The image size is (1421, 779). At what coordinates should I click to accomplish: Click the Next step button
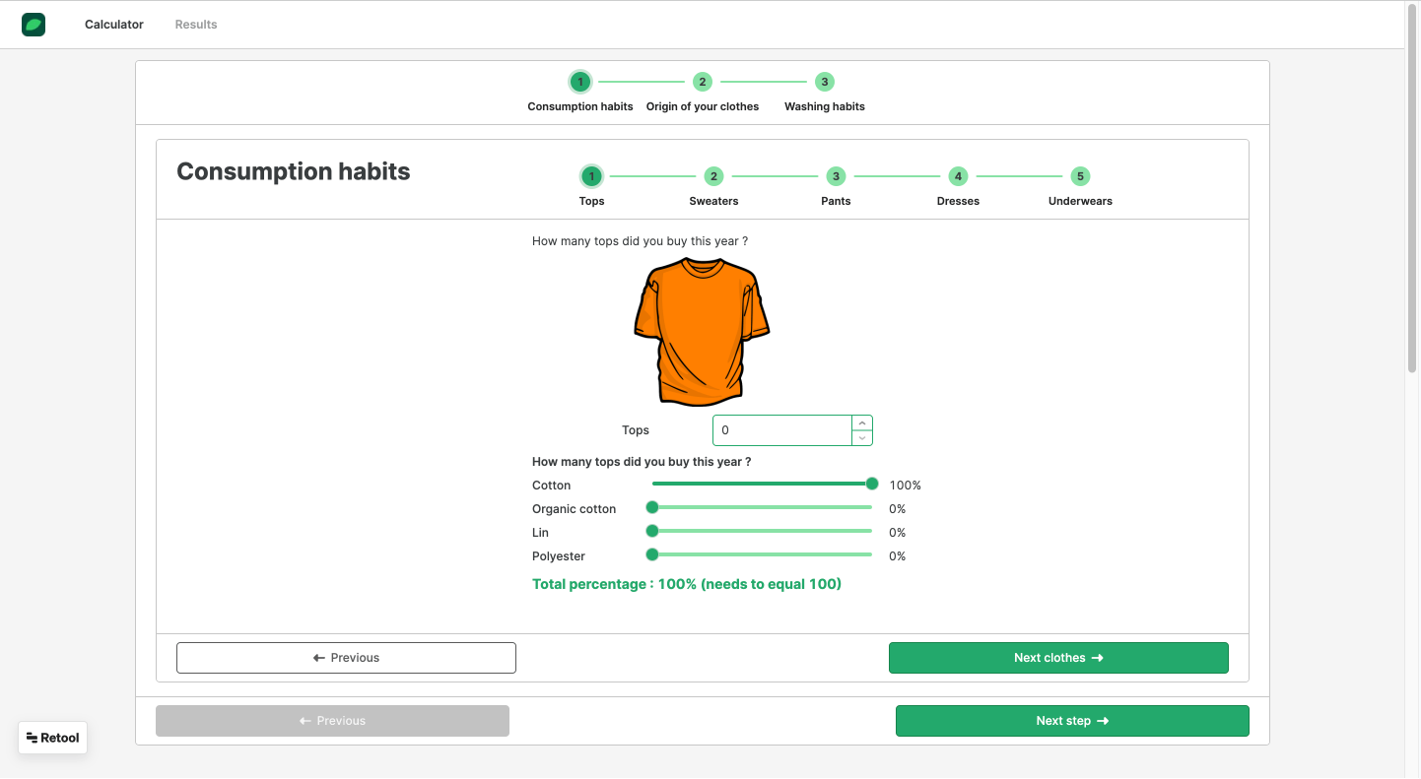1072,721
